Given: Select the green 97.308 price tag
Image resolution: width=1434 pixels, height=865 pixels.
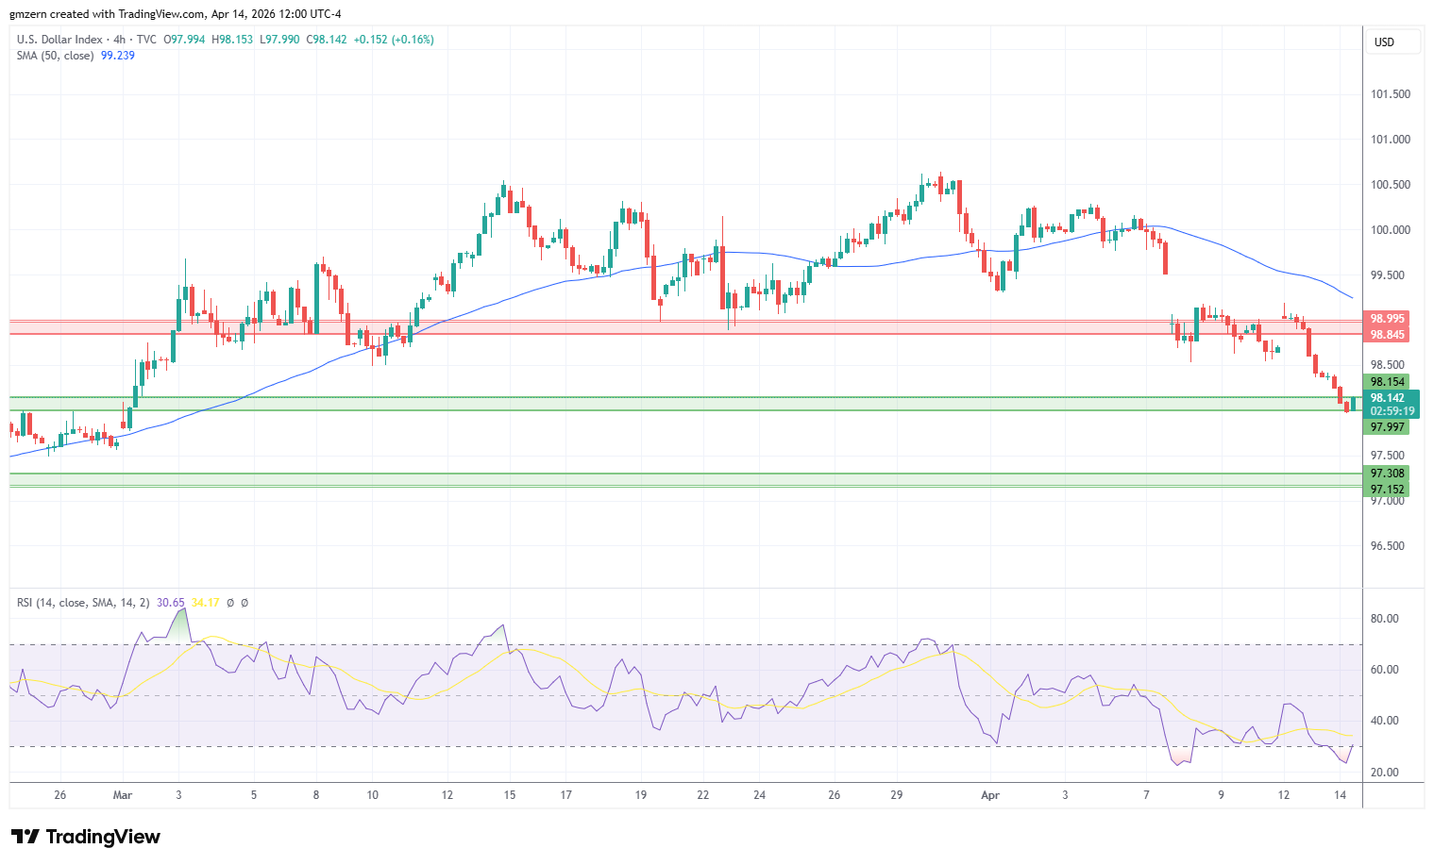Looking at the screenshot, I should tap(1387, 474).
